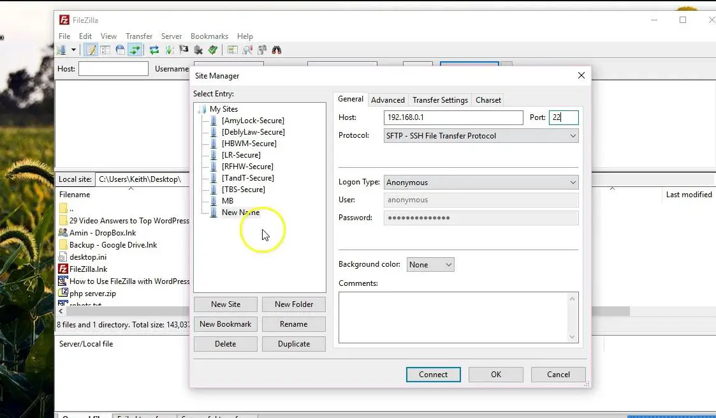Toggle the transfer queue display icon
716x418 pixels.
(x=135, y=50)
